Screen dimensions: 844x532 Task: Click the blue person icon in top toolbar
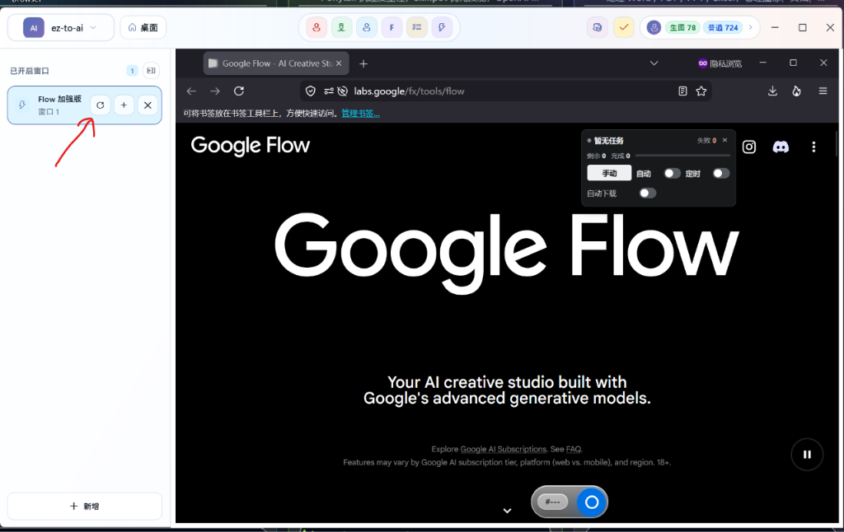367,27
